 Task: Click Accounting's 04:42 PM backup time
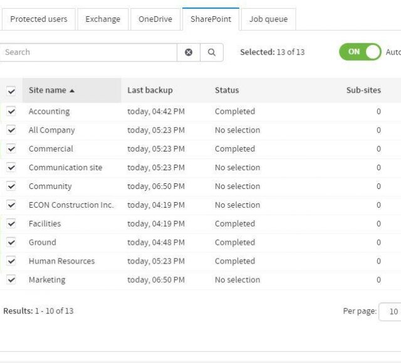156,111
